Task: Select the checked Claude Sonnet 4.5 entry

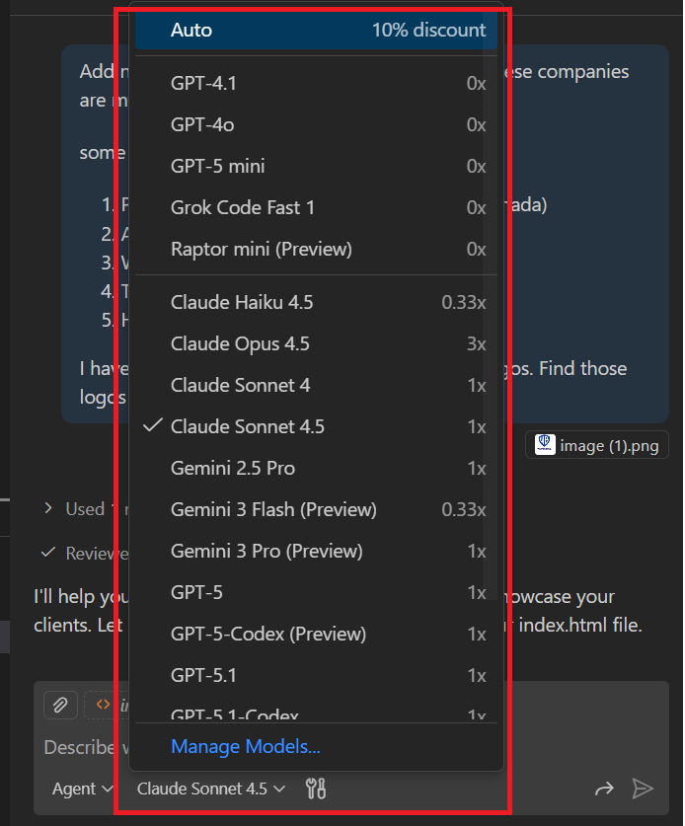Action: tap(316, 427)
